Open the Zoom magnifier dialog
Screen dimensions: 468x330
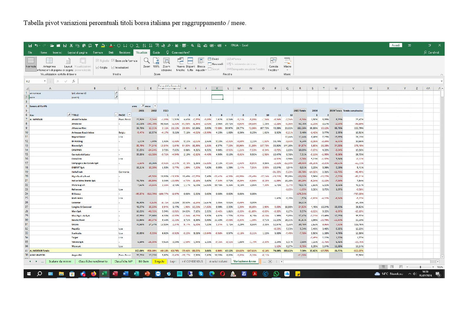tap(147, 63)
